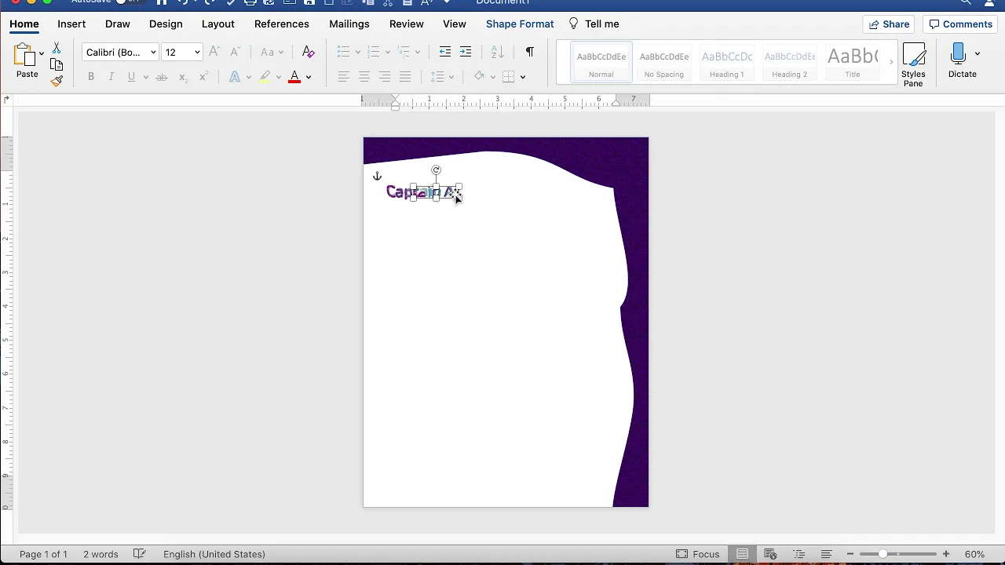The image size is (1005, 565).
Task: Click the Copy icon below Cut
Action: pos(57,64)
